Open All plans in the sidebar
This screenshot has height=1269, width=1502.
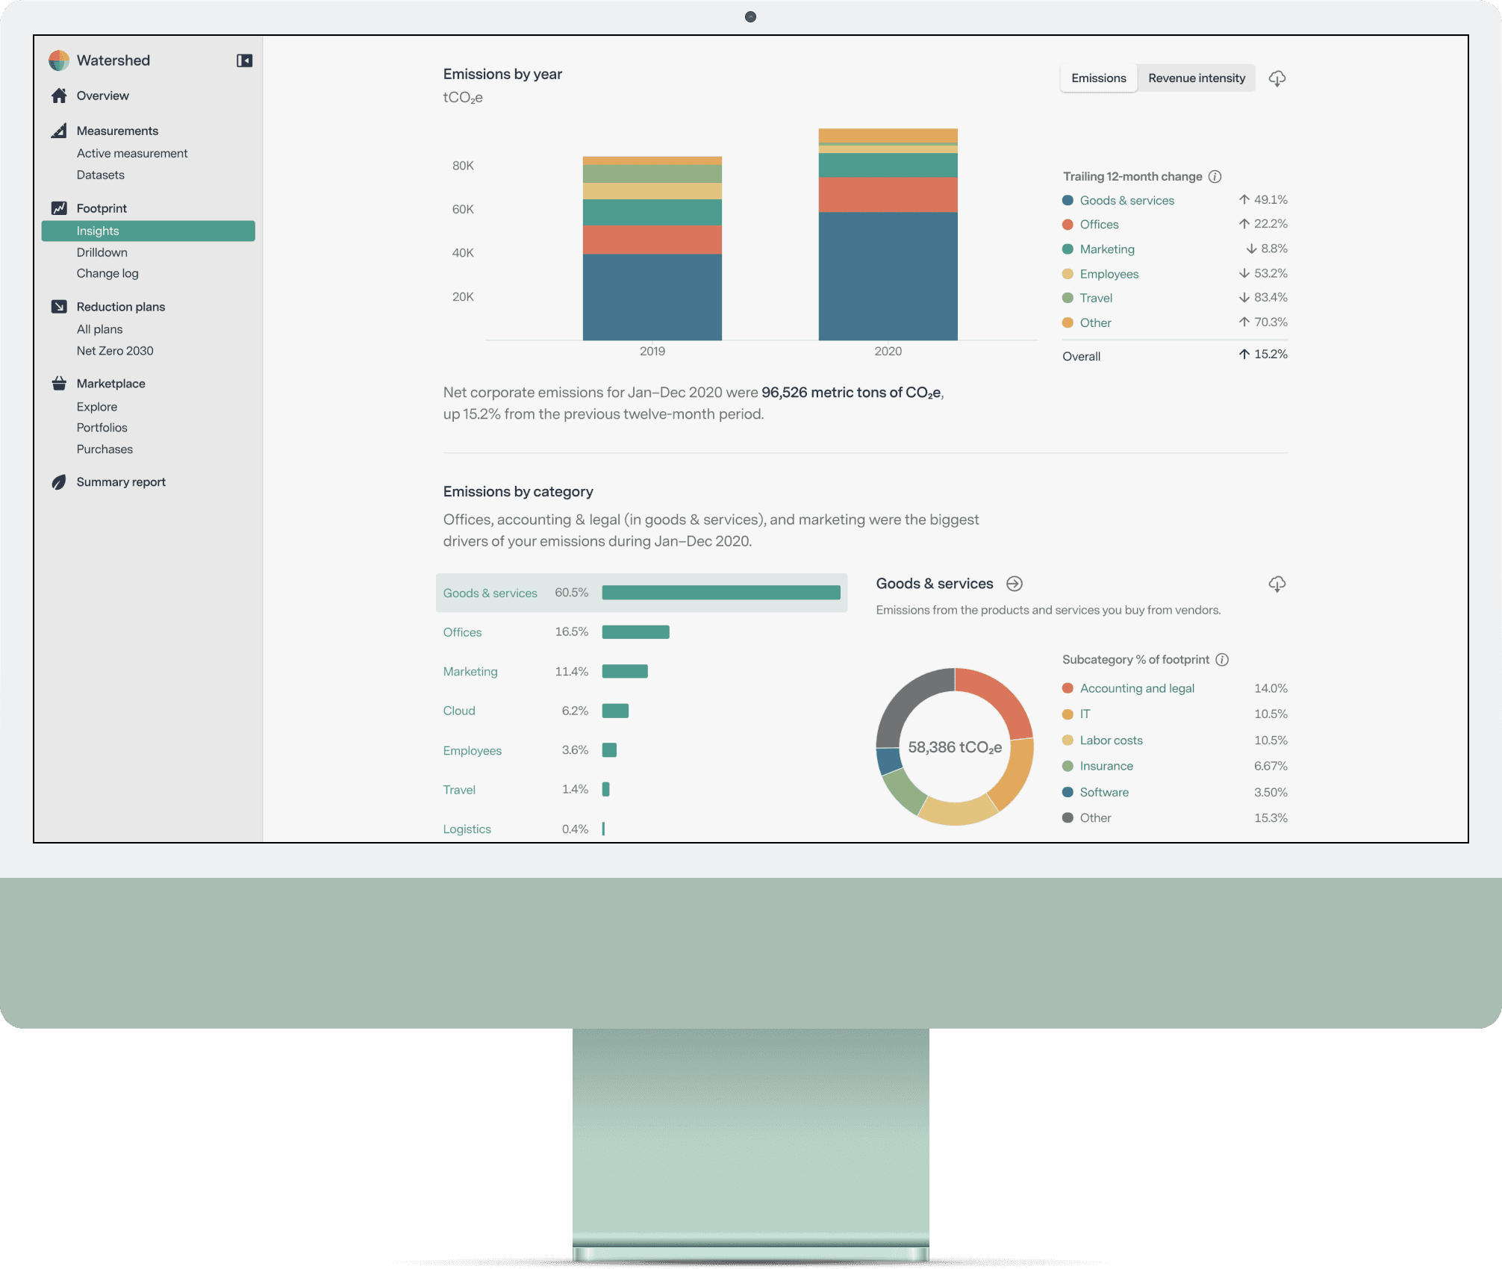99,329
